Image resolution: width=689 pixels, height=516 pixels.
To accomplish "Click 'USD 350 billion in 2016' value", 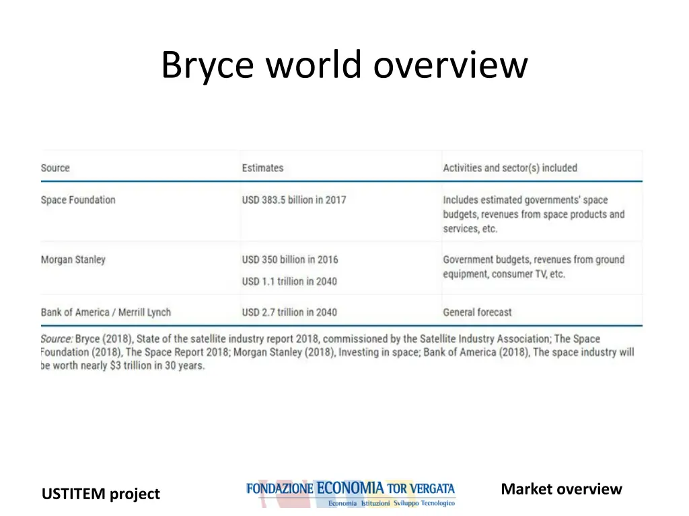I will (290, 260).
